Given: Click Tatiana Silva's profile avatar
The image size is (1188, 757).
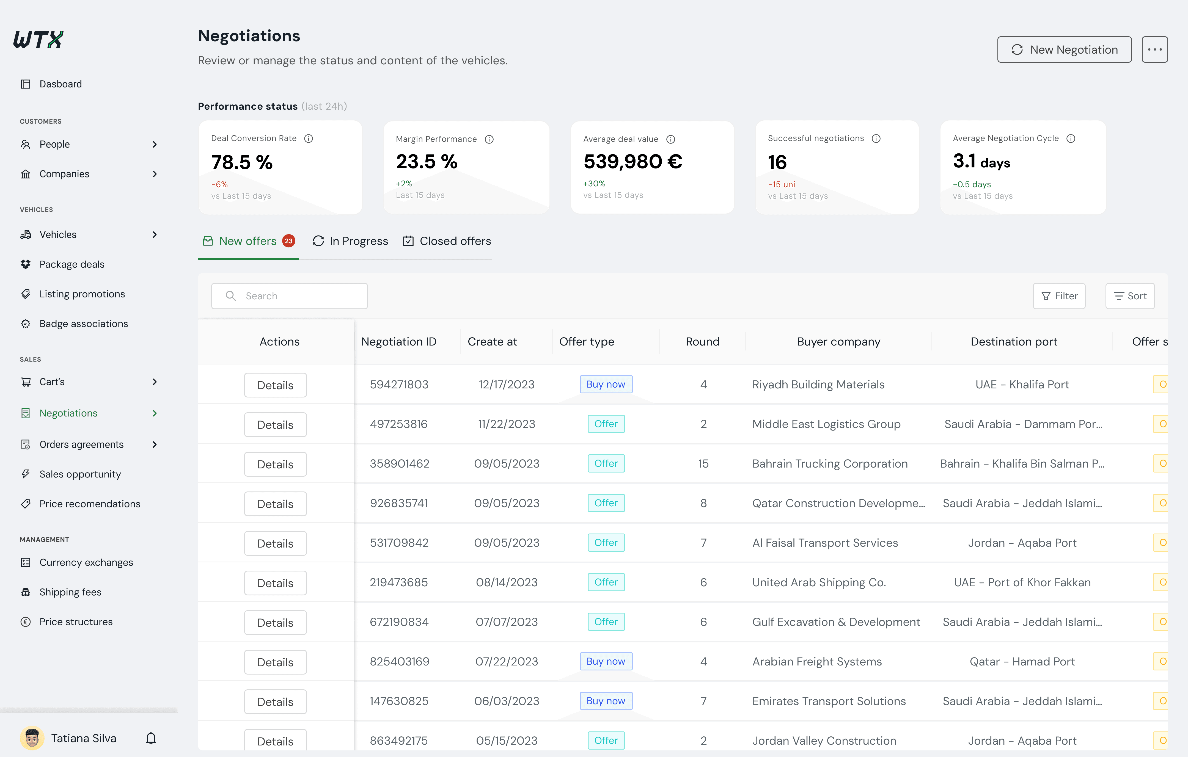Looking at the screenshot, I should point(32,738).
